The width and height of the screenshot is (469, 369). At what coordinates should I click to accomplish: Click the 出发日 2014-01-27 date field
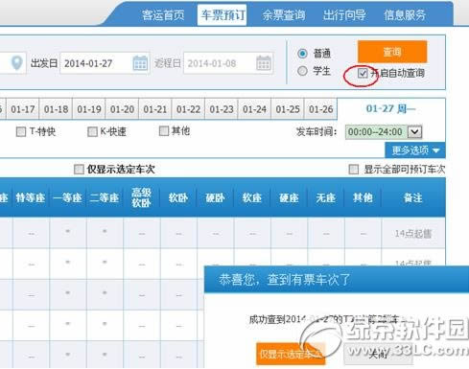tap(105, 63)
